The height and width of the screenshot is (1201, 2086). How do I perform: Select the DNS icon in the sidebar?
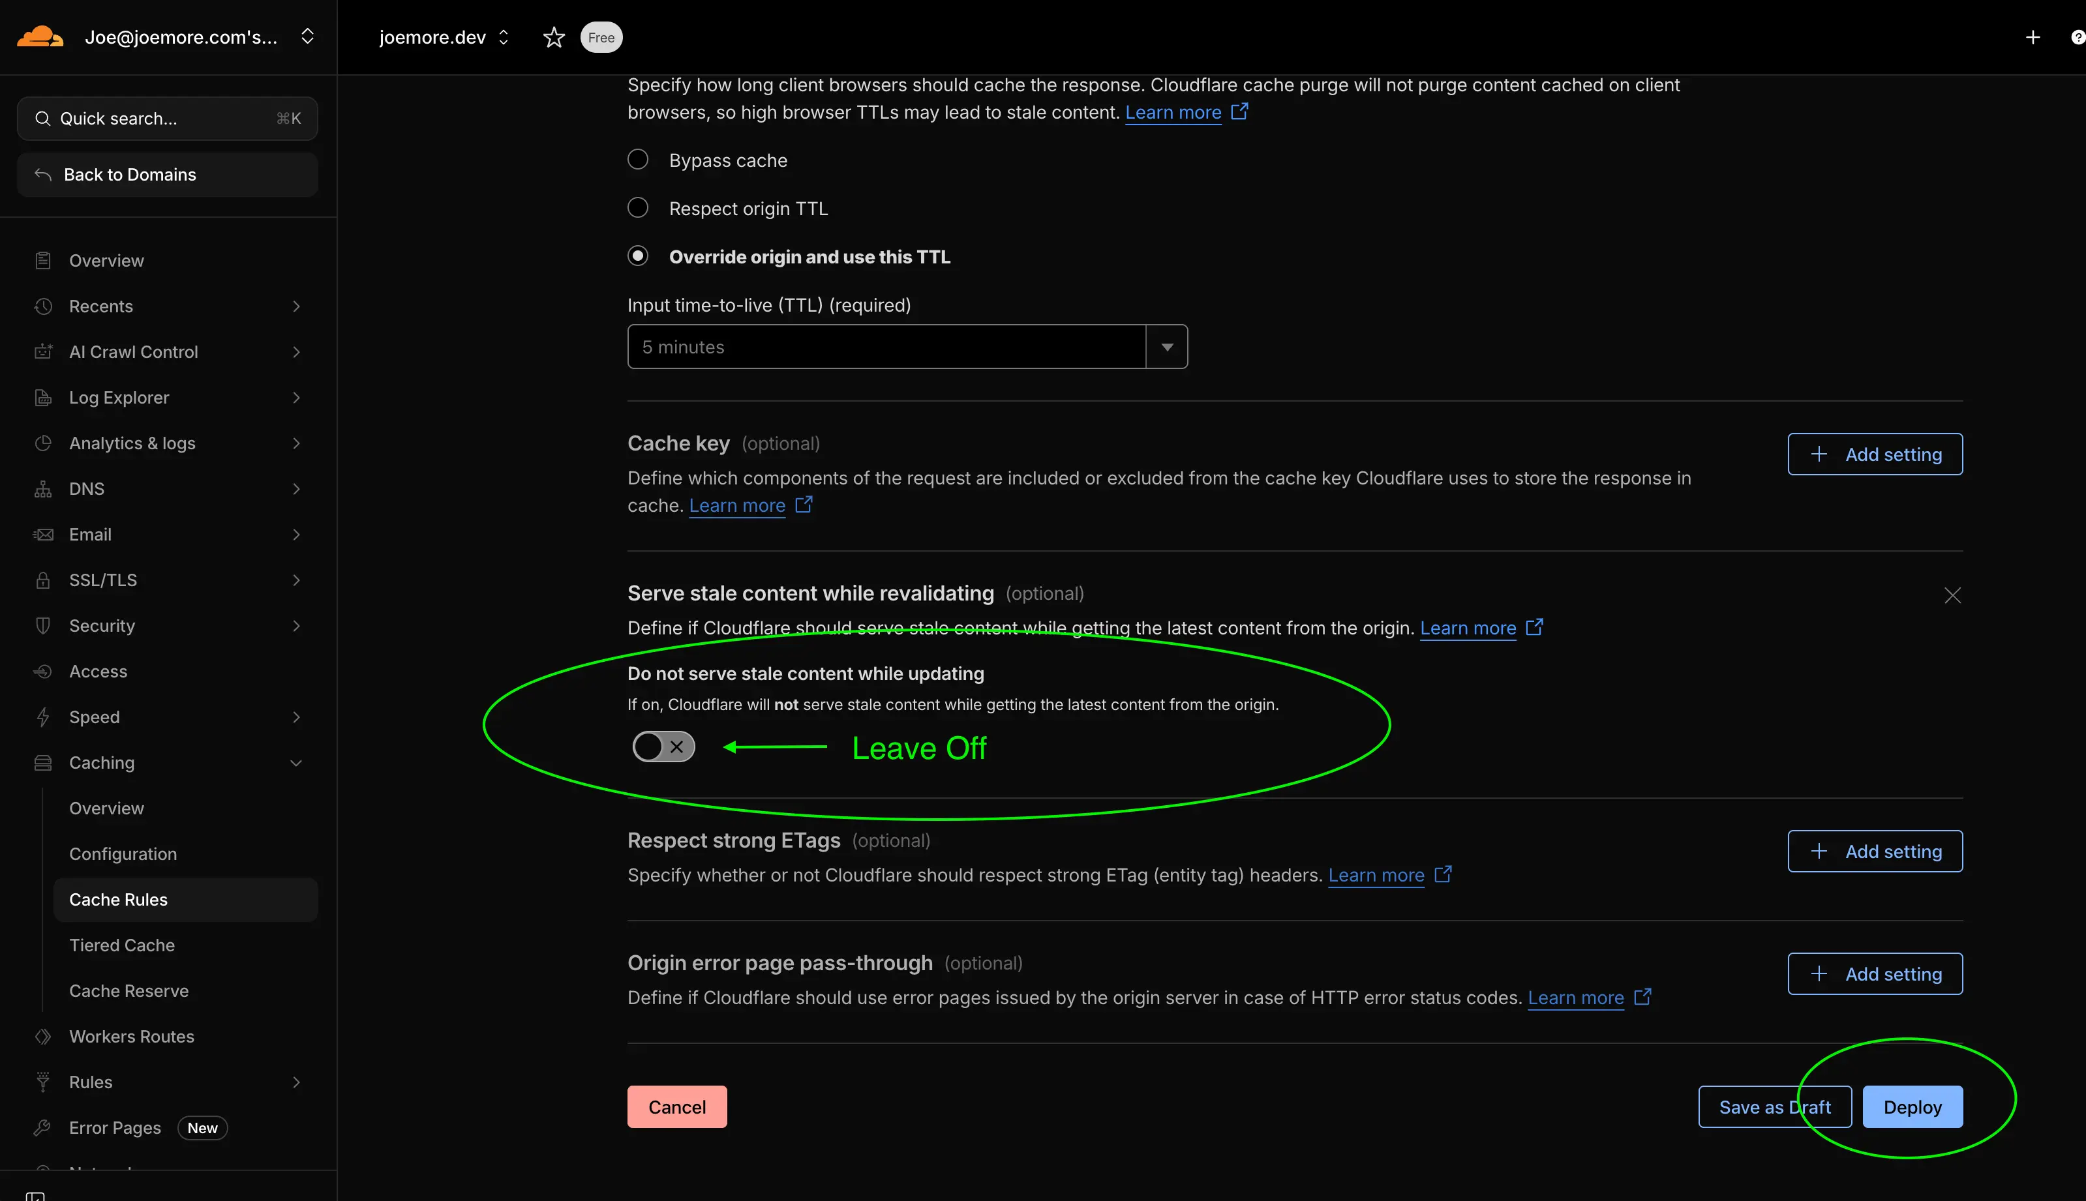point(44,488)
